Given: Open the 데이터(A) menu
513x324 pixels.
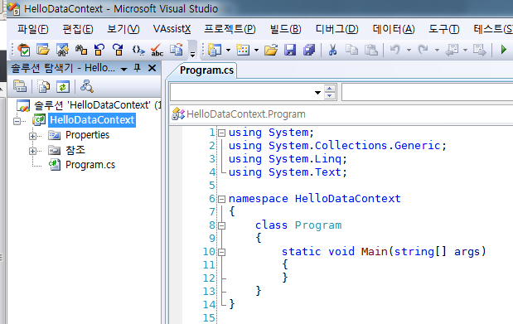Looking at the screenshot, I should coord(394,29).
